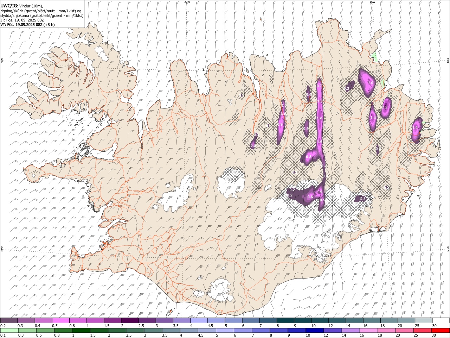
Task: Click the 20W longitude label
Action: (187, 2)
